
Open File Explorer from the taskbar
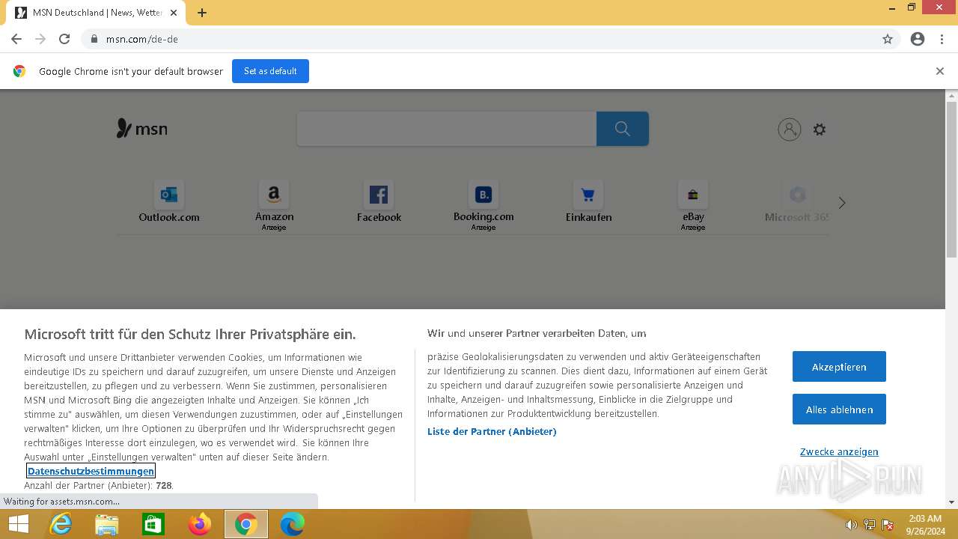click(x=107, y=524)
